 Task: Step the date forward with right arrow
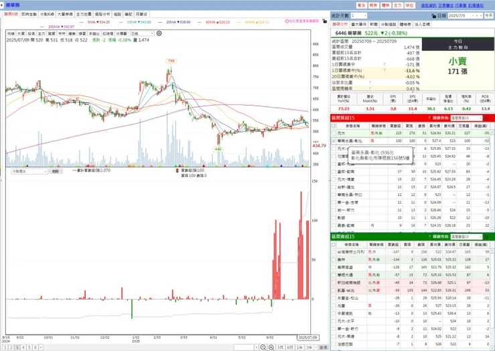481,15
